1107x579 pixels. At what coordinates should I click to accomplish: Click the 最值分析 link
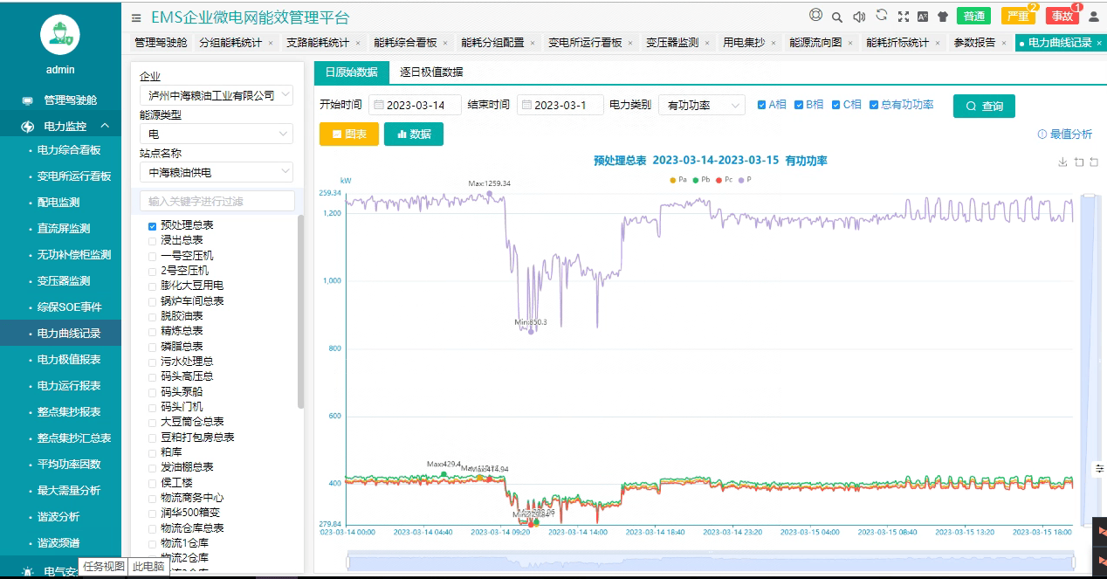coord(1065,134)
